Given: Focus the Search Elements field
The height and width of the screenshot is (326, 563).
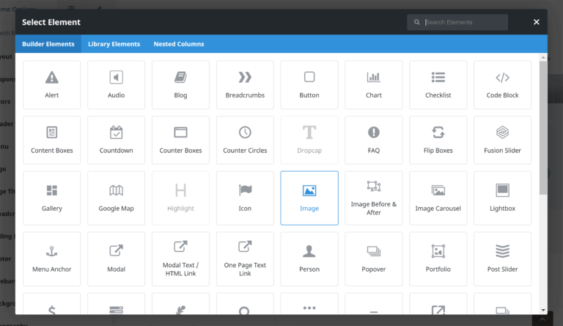Looking at the screenshot, I should [457, 22].
